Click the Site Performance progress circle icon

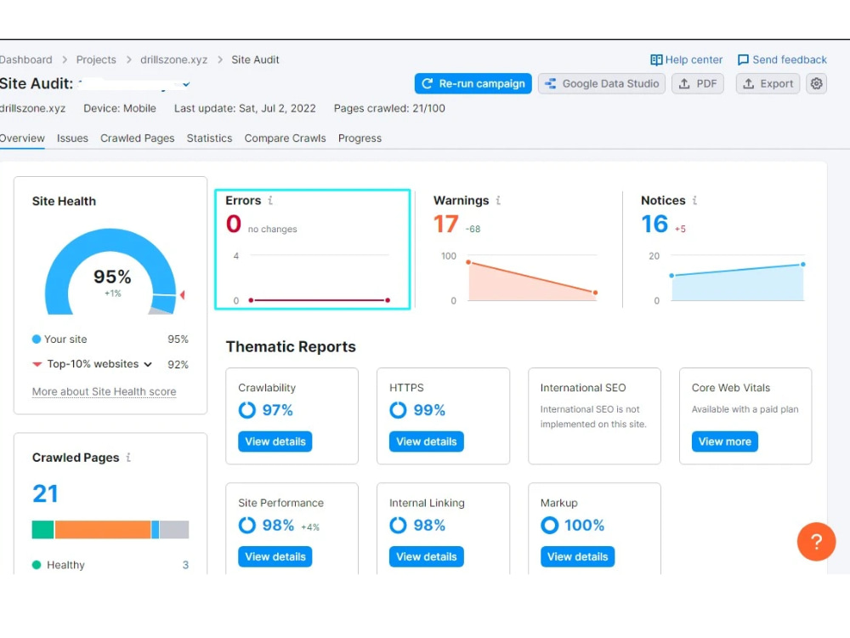point(246,525)
